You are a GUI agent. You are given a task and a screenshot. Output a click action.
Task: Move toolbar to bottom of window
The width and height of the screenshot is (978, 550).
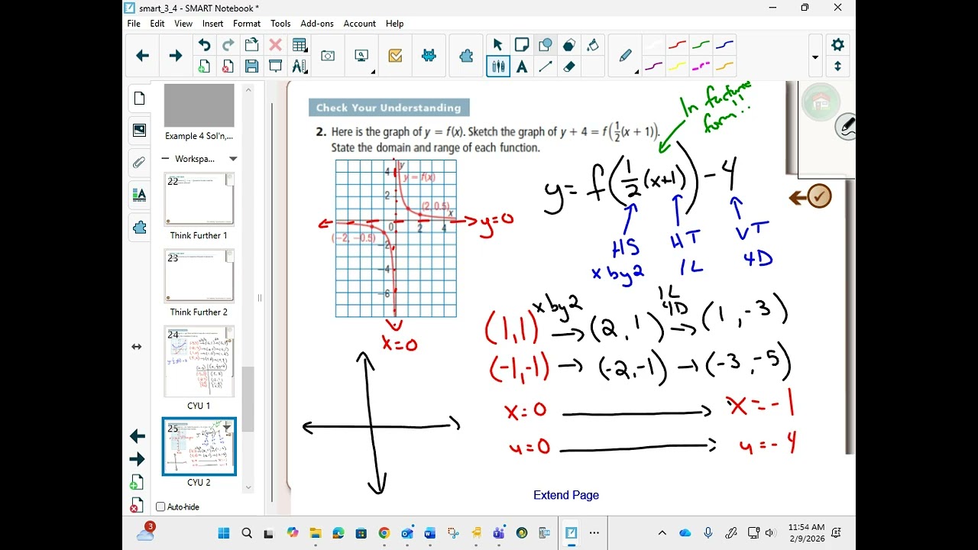837,66
